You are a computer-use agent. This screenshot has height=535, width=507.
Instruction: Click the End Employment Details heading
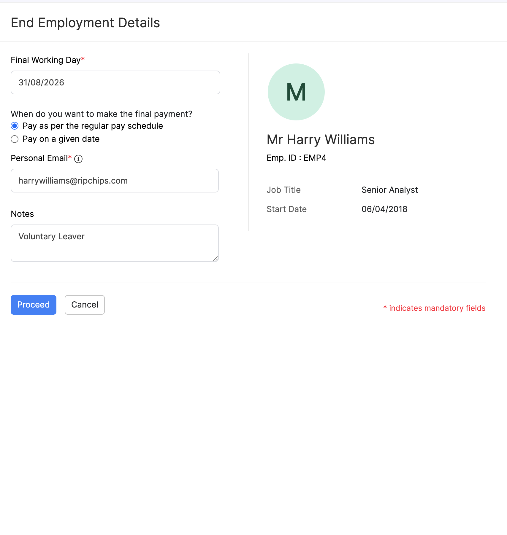click(x=85, y=23)
